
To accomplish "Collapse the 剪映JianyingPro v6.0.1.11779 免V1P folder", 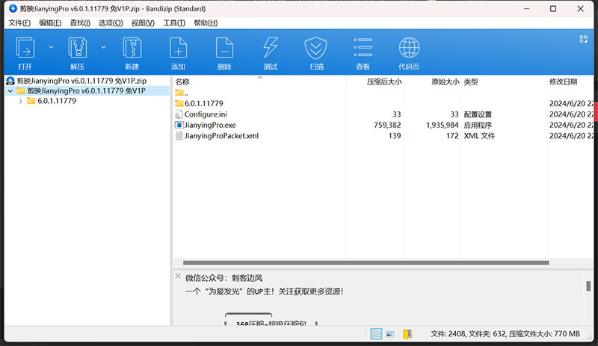I will 10,90.
